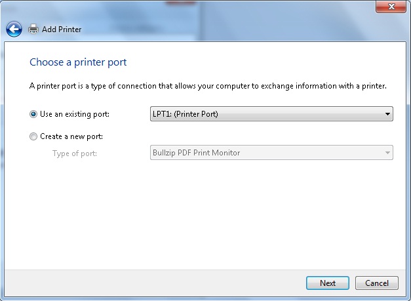Click the 'Add Printer' title text

62,30
